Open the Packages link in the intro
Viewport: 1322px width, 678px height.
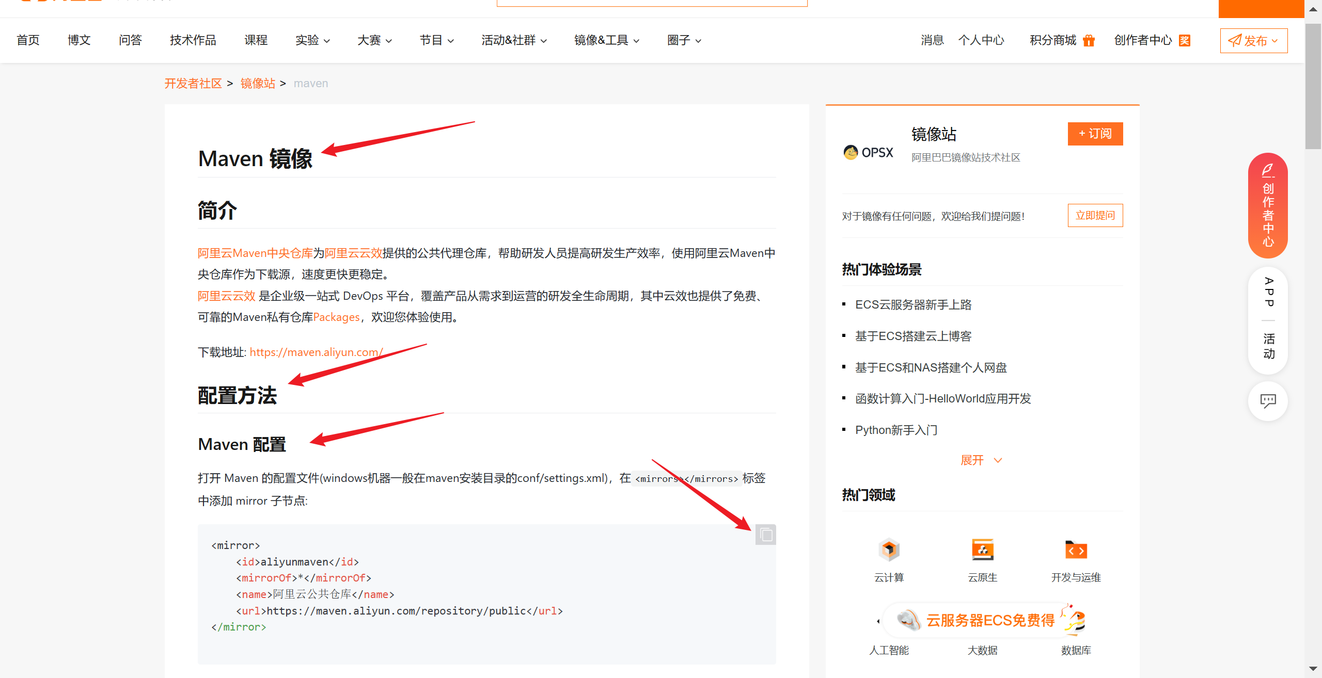(x=336, y=317)
